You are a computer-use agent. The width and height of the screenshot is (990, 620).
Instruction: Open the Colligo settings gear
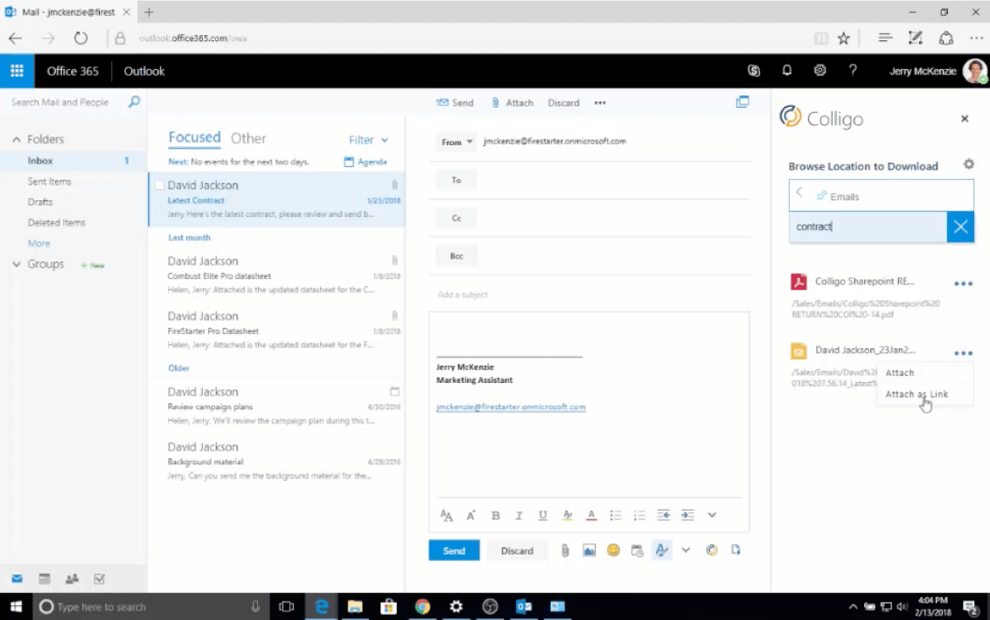point(968,164)
